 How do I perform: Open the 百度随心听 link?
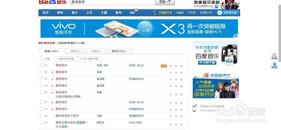click(x=206, y=13)
